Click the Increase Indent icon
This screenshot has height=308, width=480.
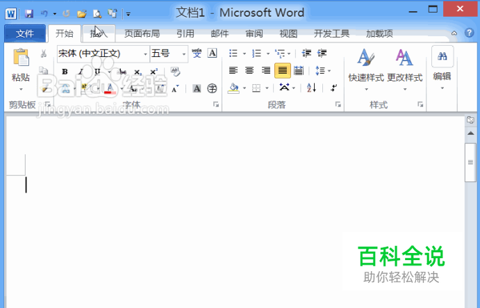(322, 54)
